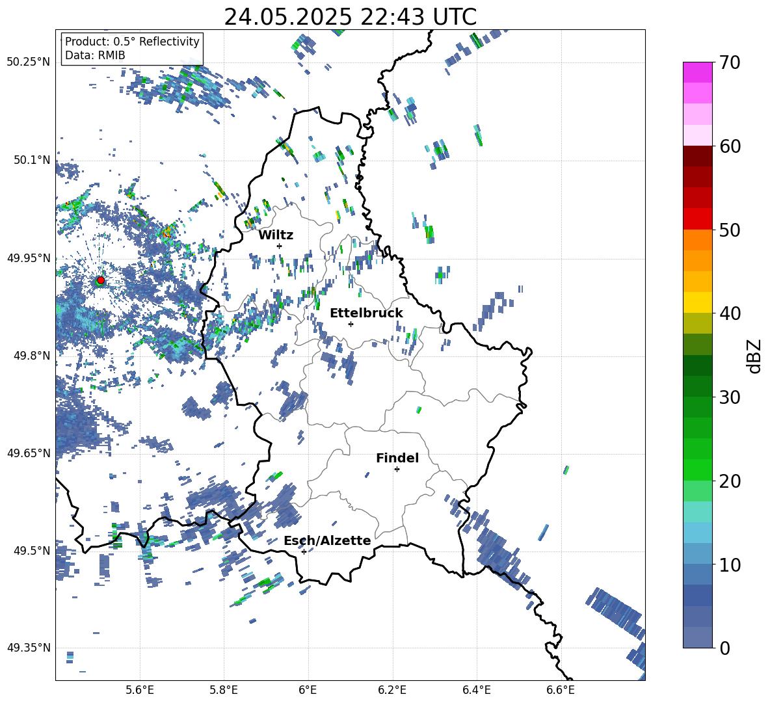Image resolution: width=770 pixels, height=703 pixels.
Task: Click the '0' colorbar tick label
Action: point(725,648)
